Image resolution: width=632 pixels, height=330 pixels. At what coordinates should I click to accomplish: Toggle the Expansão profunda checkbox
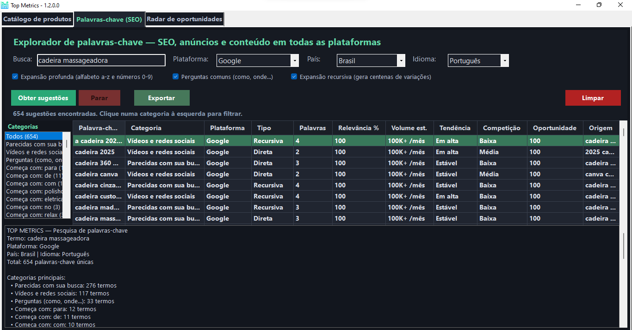click(x=15, y=77)
